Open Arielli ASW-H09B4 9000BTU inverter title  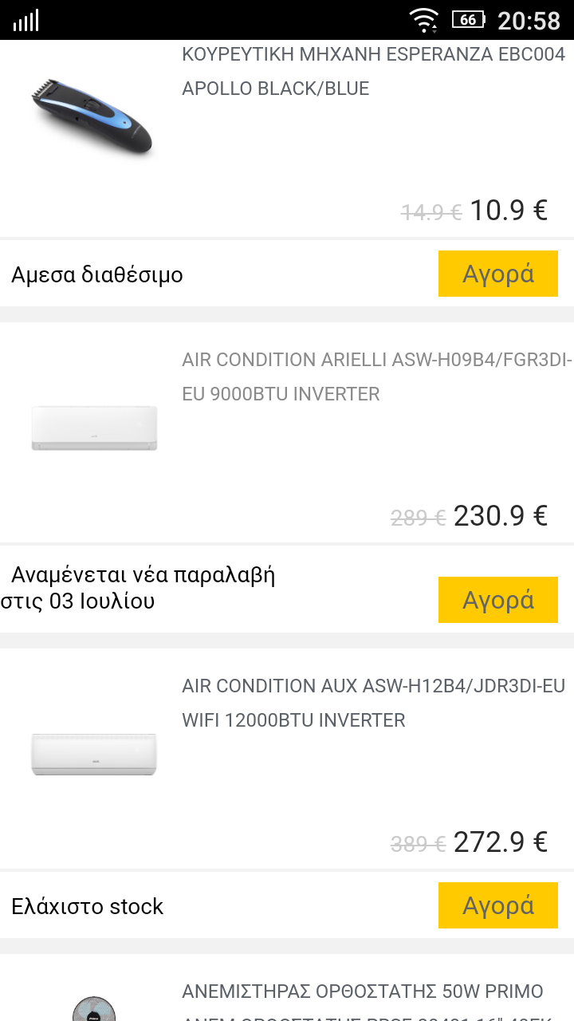[x=376, y=376]
